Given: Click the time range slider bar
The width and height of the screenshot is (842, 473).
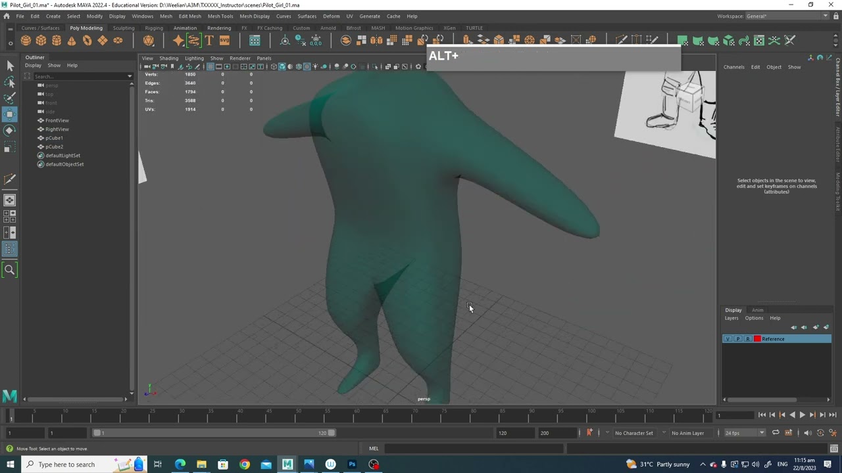Looking at the screenshot, I should pos(213,433).
